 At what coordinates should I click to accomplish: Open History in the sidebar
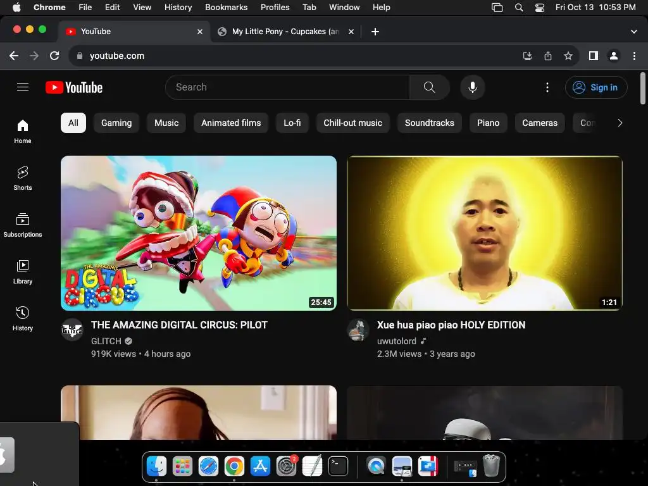[23, 319]
